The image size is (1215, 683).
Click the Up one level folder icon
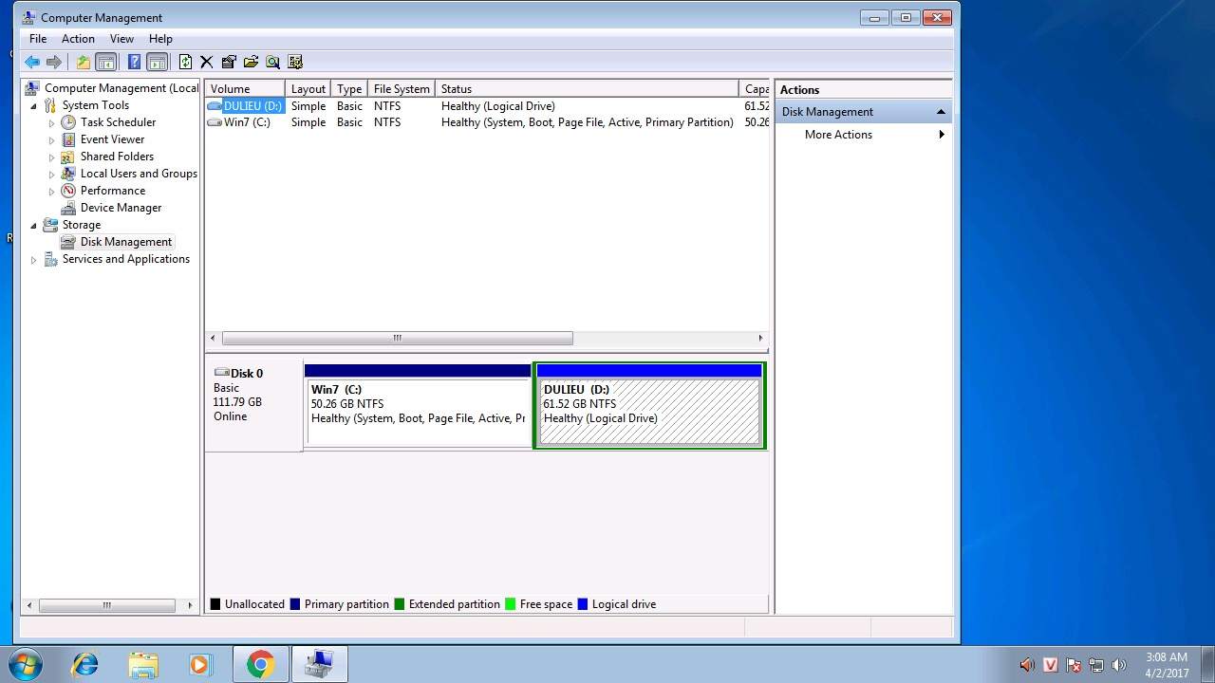(84, 62)
